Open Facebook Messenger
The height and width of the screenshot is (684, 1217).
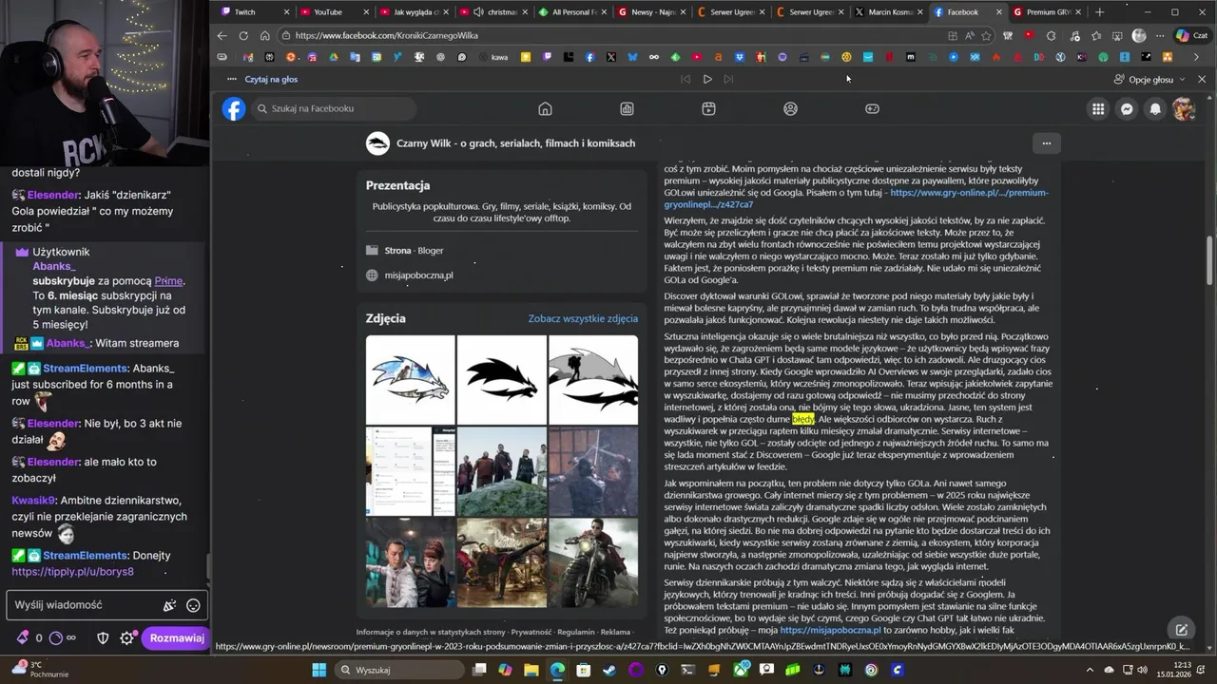pos(1127,108)
